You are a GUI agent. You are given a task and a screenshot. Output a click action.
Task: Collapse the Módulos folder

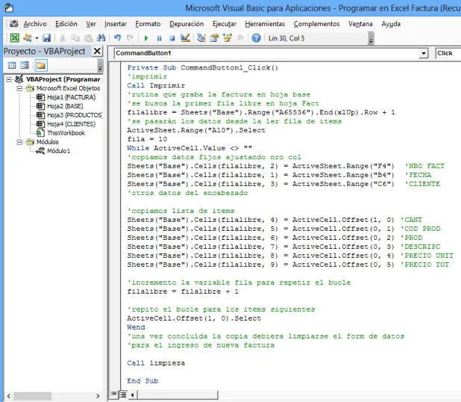[x=20, y=142]
